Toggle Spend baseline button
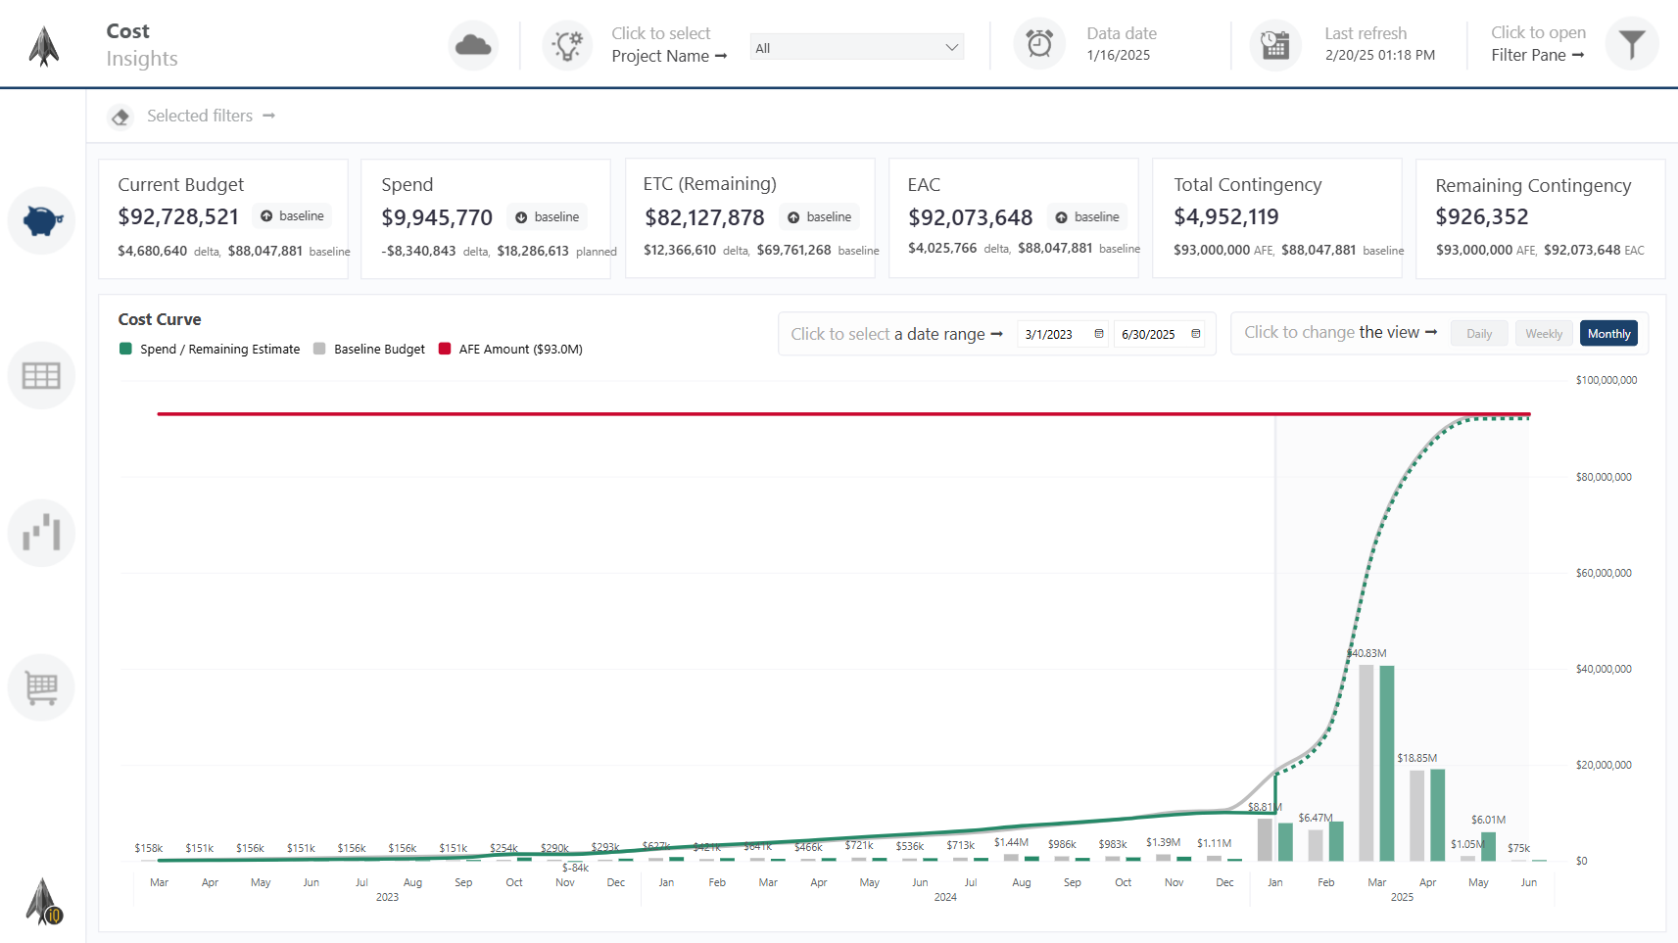The width and height of the screenshot is (1678, 943). [x=547, y=216]
